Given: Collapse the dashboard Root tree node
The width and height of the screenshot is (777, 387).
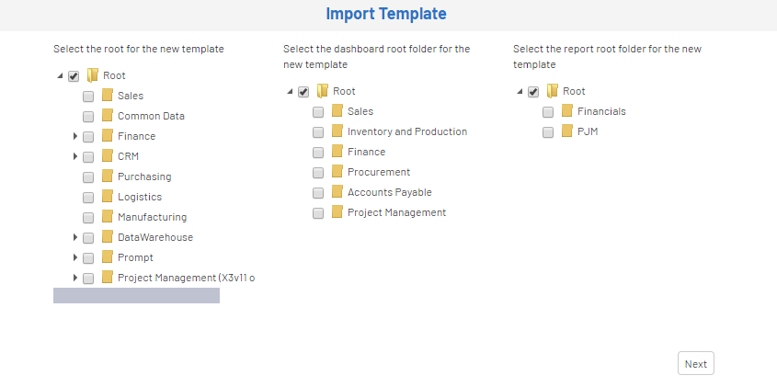Looking at the screenshot, I should tap(291, 91).
